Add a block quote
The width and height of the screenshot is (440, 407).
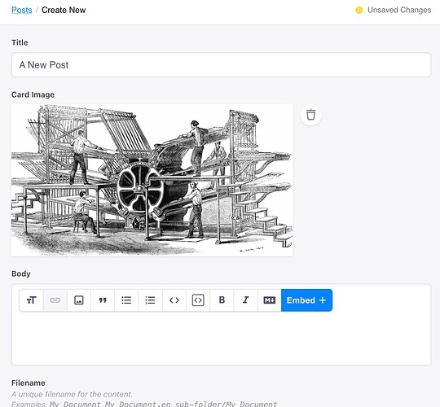pyautogui.click(x=103, y=300)
